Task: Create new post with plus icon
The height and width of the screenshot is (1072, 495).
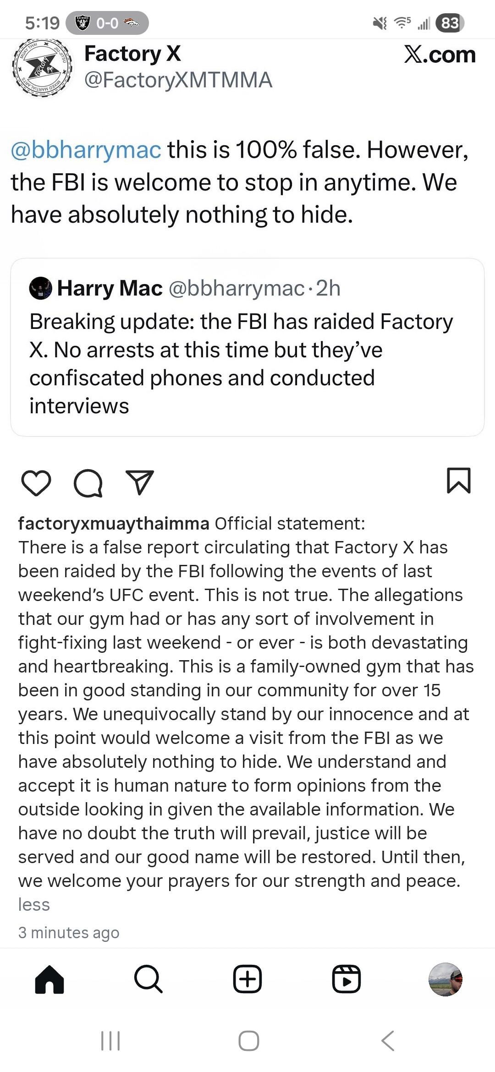Action: pos(247,979)
